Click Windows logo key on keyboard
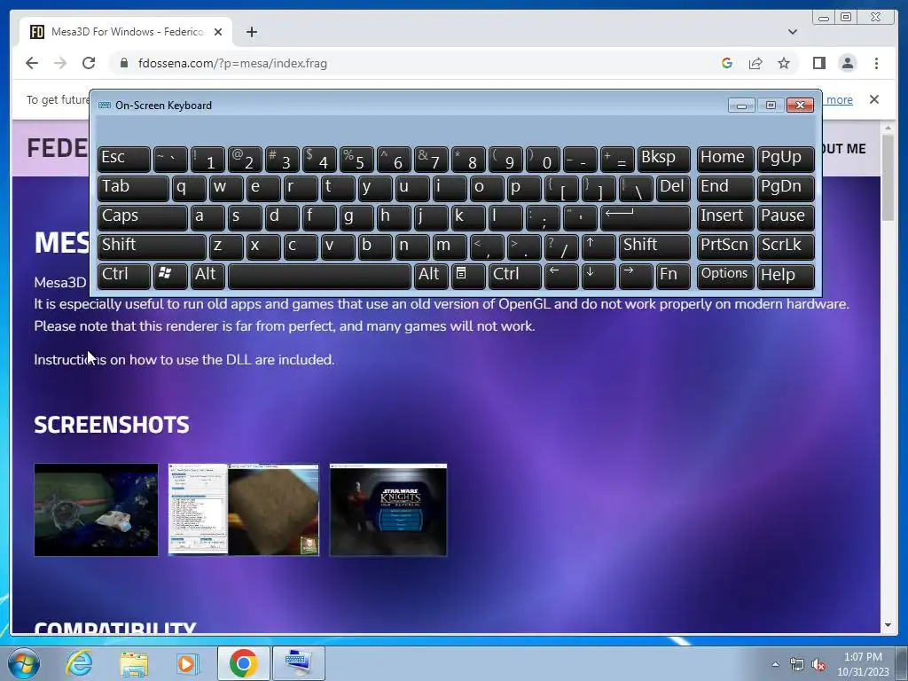The height and width of the screenshot is (681, 908). 170,275
